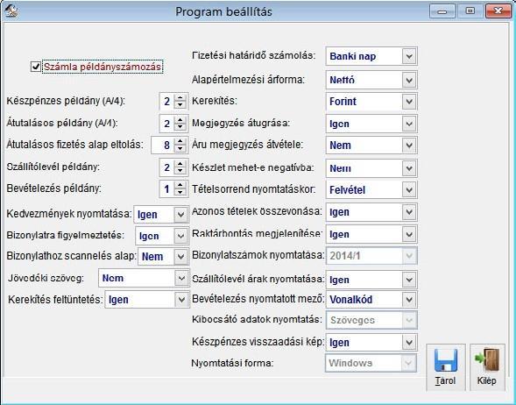Click the disabled Nyomtatási forma Windows dropdown
The height and width of the screenshot is (405, 516).
tap(371, 363)
